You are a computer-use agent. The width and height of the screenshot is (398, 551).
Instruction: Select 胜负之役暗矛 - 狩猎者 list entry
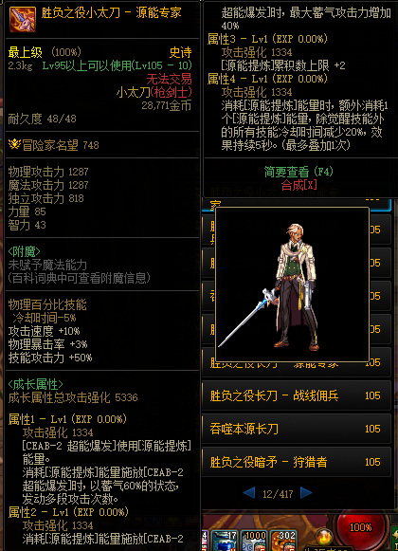coord(297,462)
